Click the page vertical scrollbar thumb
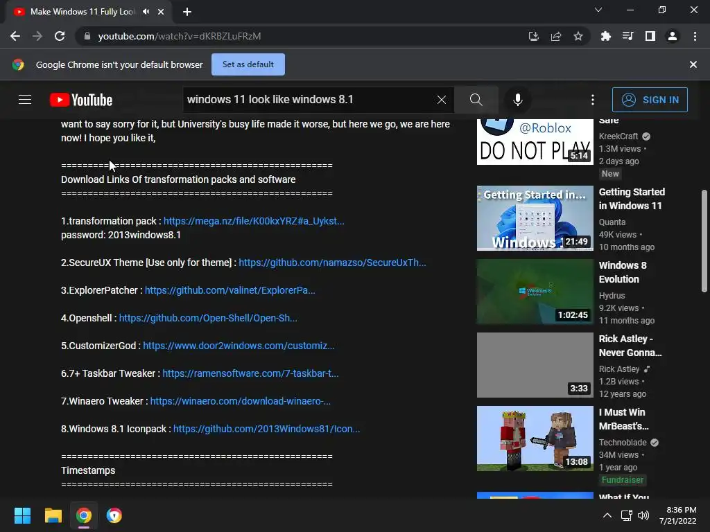 click(704, 241)
